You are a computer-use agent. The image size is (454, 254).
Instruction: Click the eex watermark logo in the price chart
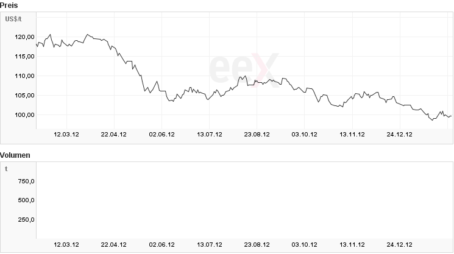(244, 68)
